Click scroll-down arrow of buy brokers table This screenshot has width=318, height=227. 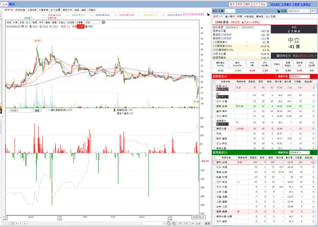[x=316, y=148]
